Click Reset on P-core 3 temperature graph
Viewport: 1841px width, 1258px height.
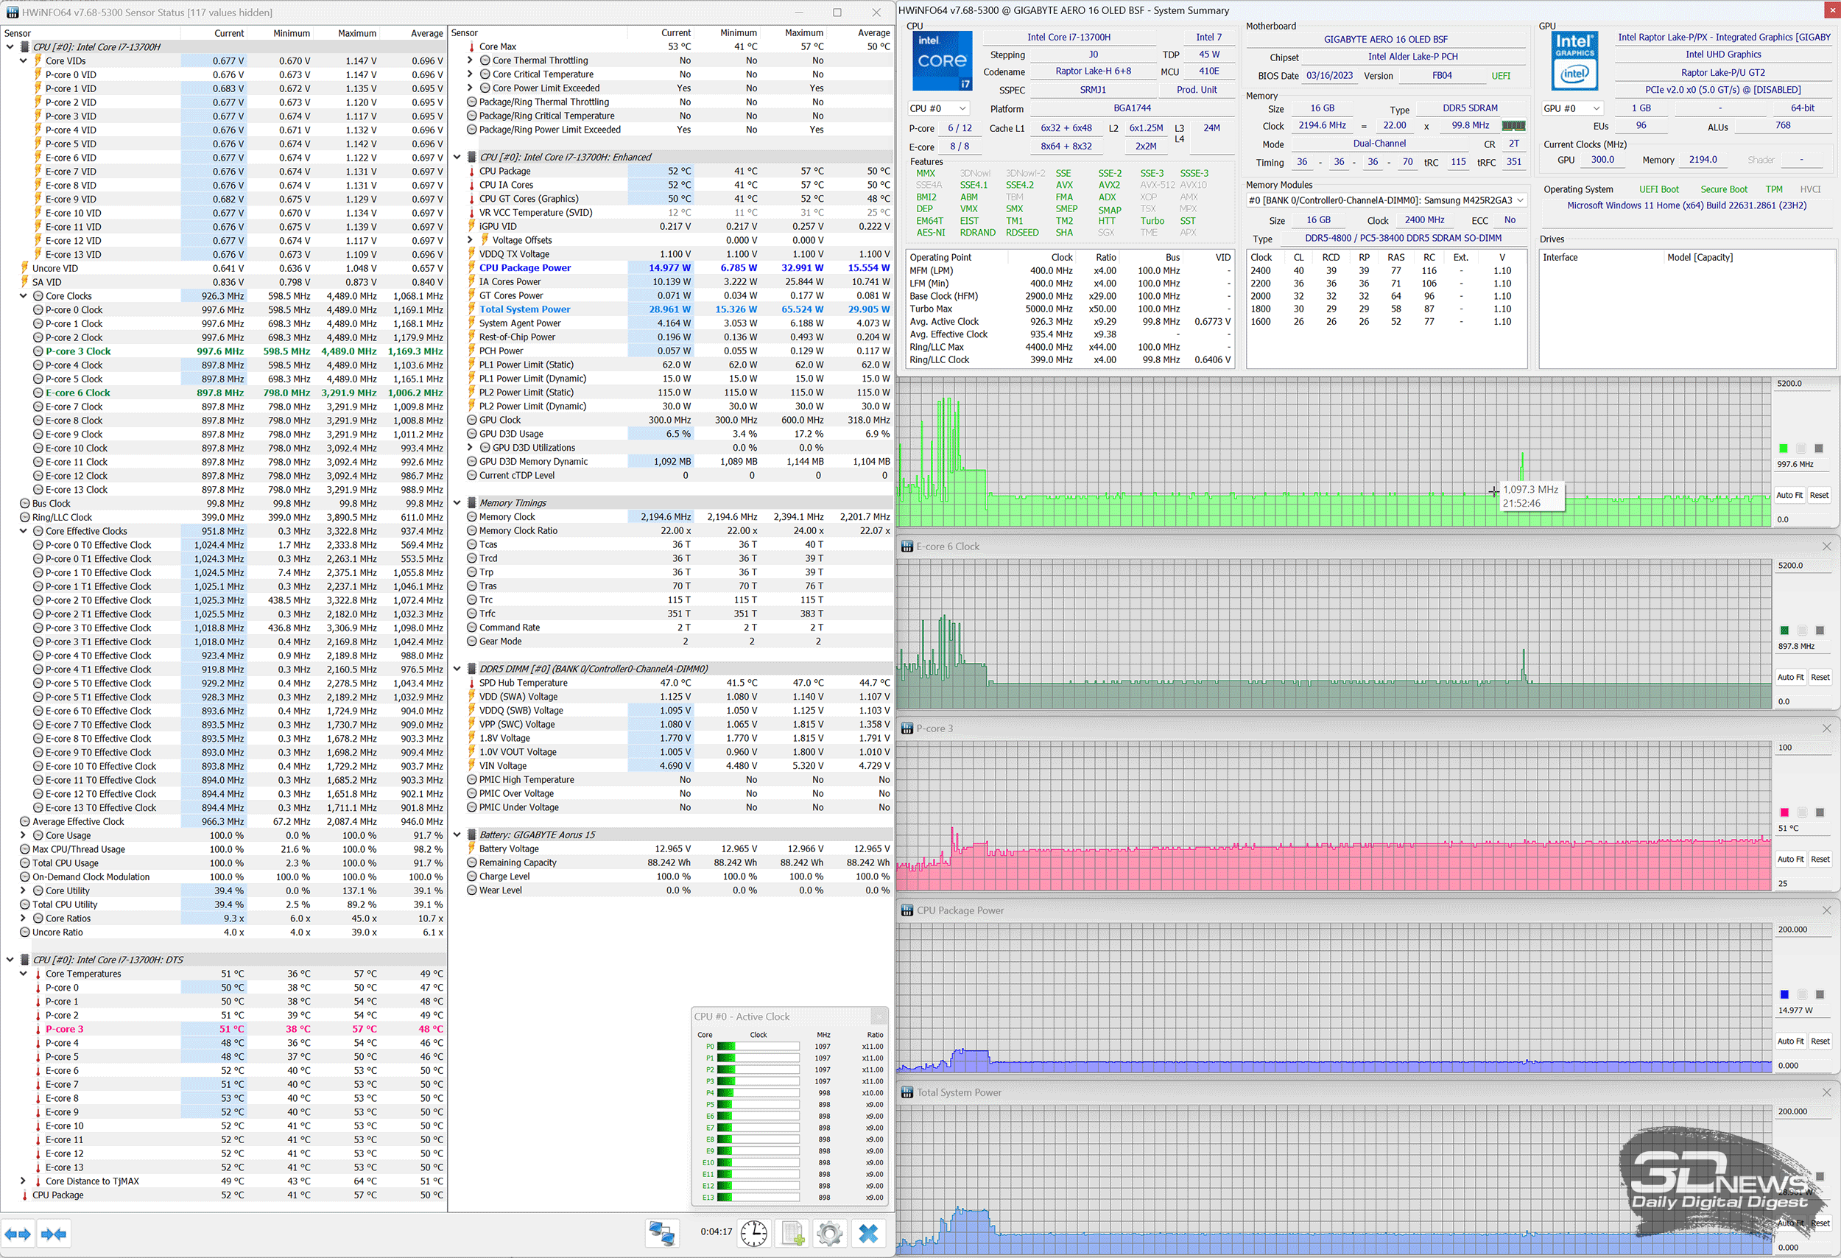tap(1820, 860)
